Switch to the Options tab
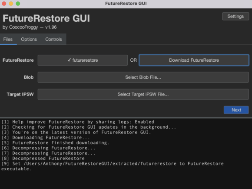 pyautogui.click(x=29, y=39)
